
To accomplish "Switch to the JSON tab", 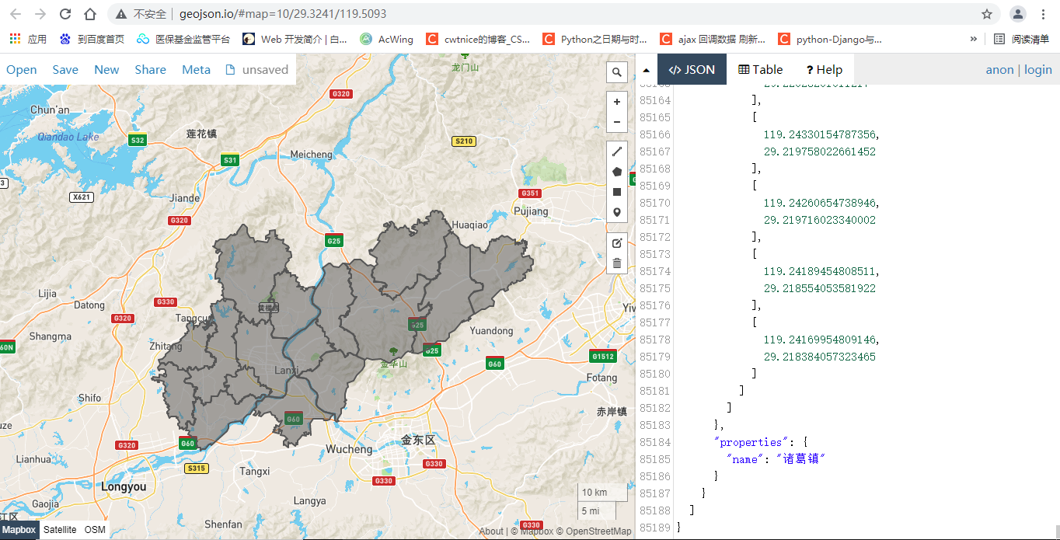I will 692,69.
